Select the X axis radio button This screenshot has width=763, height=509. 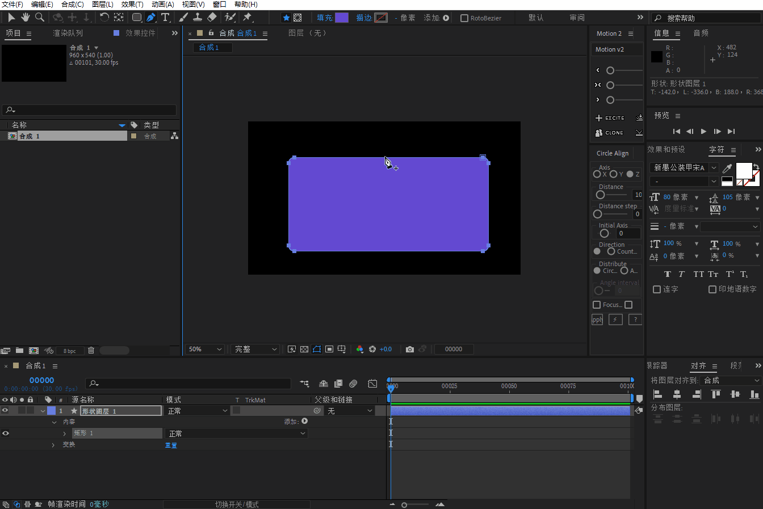[x=597, y=174]
